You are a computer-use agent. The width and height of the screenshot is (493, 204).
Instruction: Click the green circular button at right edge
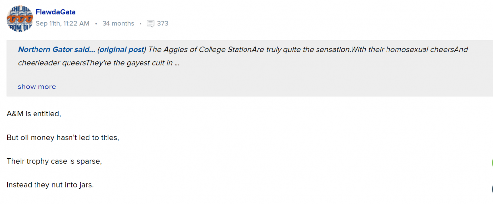coord(491,163)
